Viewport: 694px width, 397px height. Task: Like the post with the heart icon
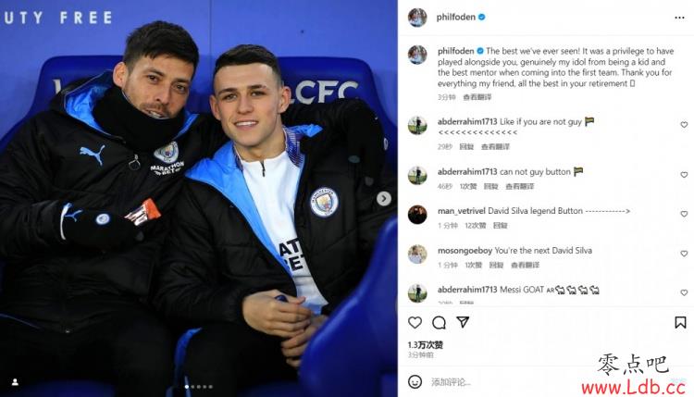coord(415,323)
